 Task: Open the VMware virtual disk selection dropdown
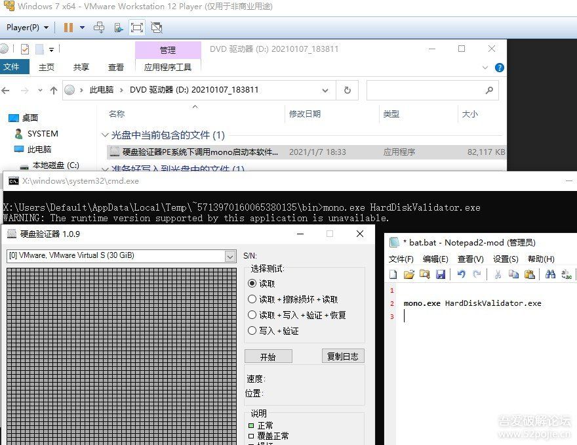point(229,256)
